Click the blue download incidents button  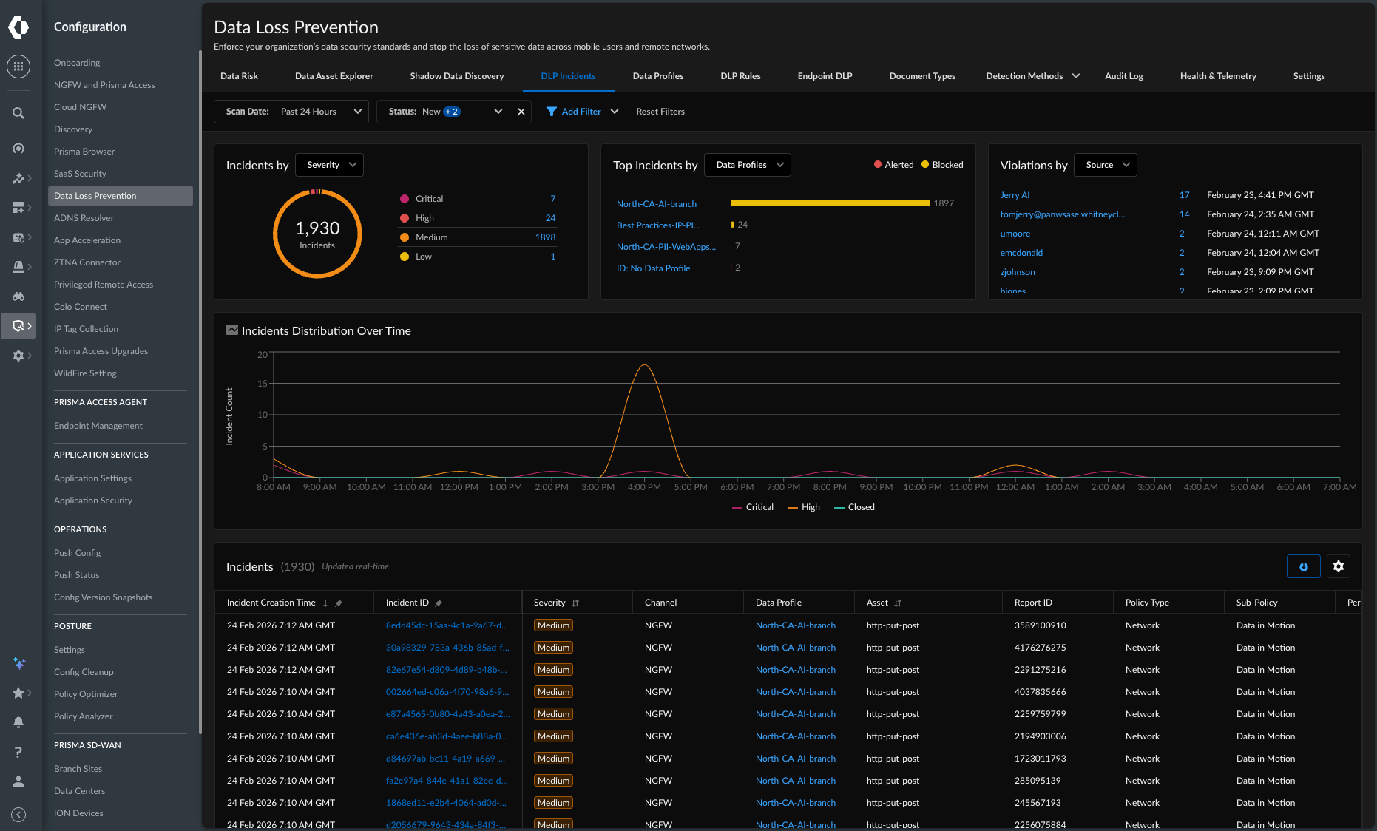(1304, 566)
